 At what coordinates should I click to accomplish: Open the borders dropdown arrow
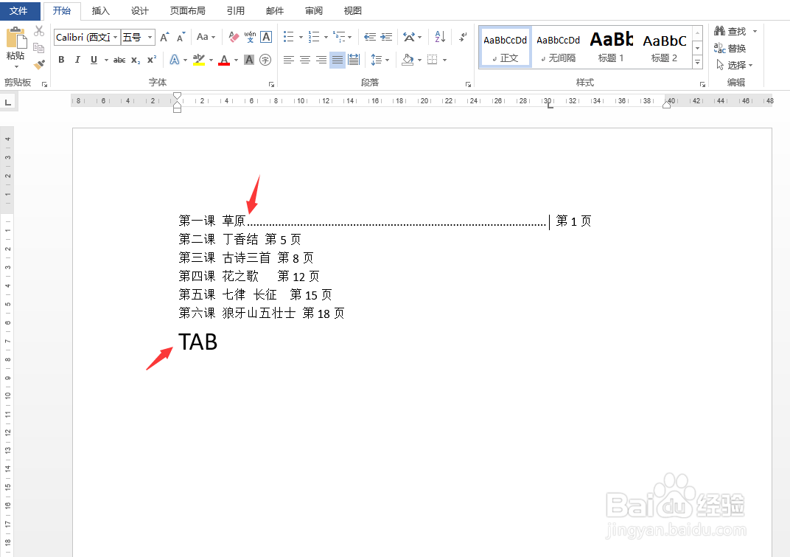(445, 60)
